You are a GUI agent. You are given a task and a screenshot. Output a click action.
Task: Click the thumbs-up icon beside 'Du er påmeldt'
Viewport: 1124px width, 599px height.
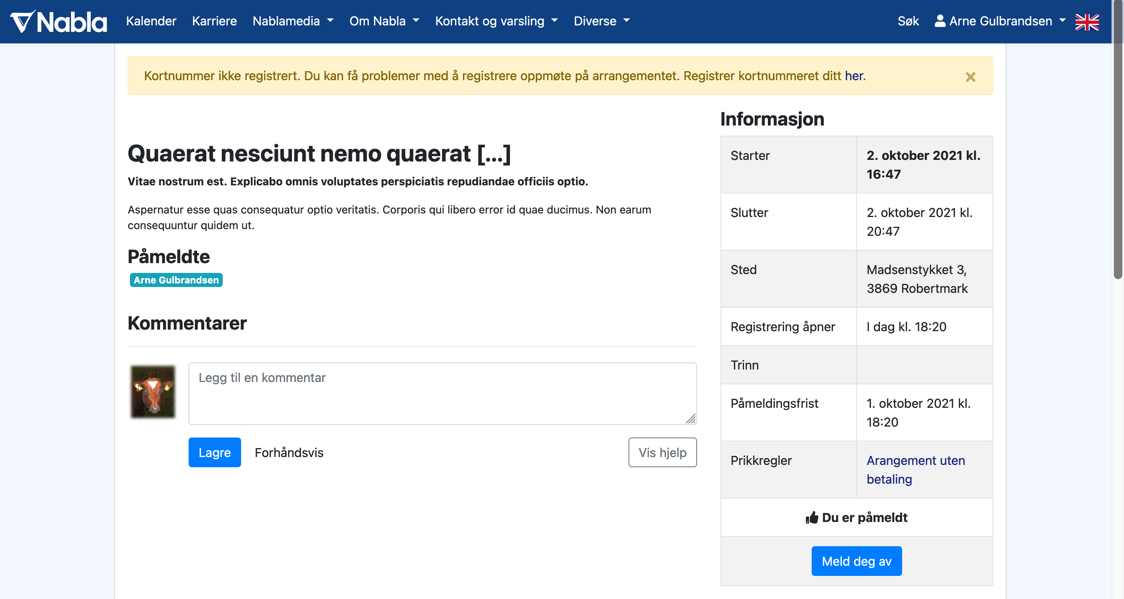[812, 517]
